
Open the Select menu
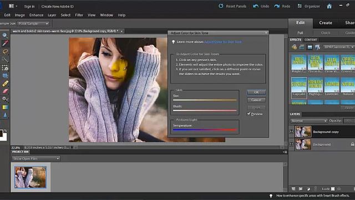click(x=65, y=15)
